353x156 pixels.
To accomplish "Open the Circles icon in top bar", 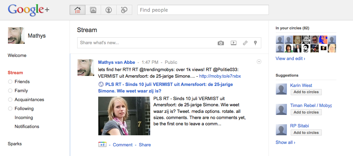I will pyautogui.click(x=124, y=10).
